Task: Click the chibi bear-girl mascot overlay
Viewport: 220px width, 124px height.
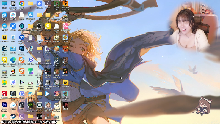Action: [x=204, y=106]
